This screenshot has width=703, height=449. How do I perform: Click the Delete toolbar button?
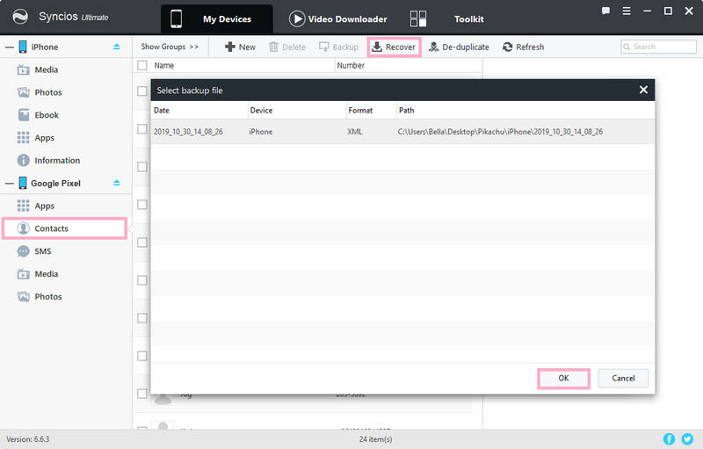[287, 47]
